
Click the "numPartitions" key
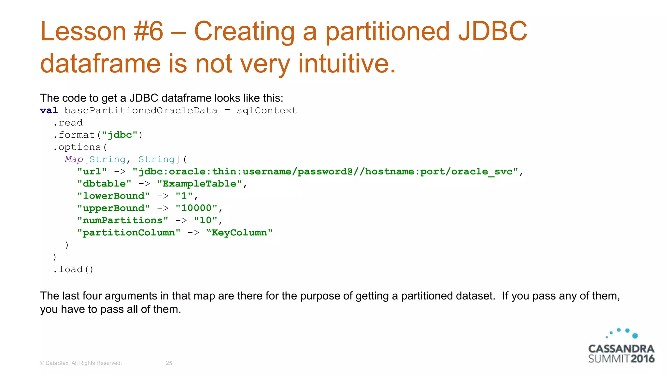122,220
